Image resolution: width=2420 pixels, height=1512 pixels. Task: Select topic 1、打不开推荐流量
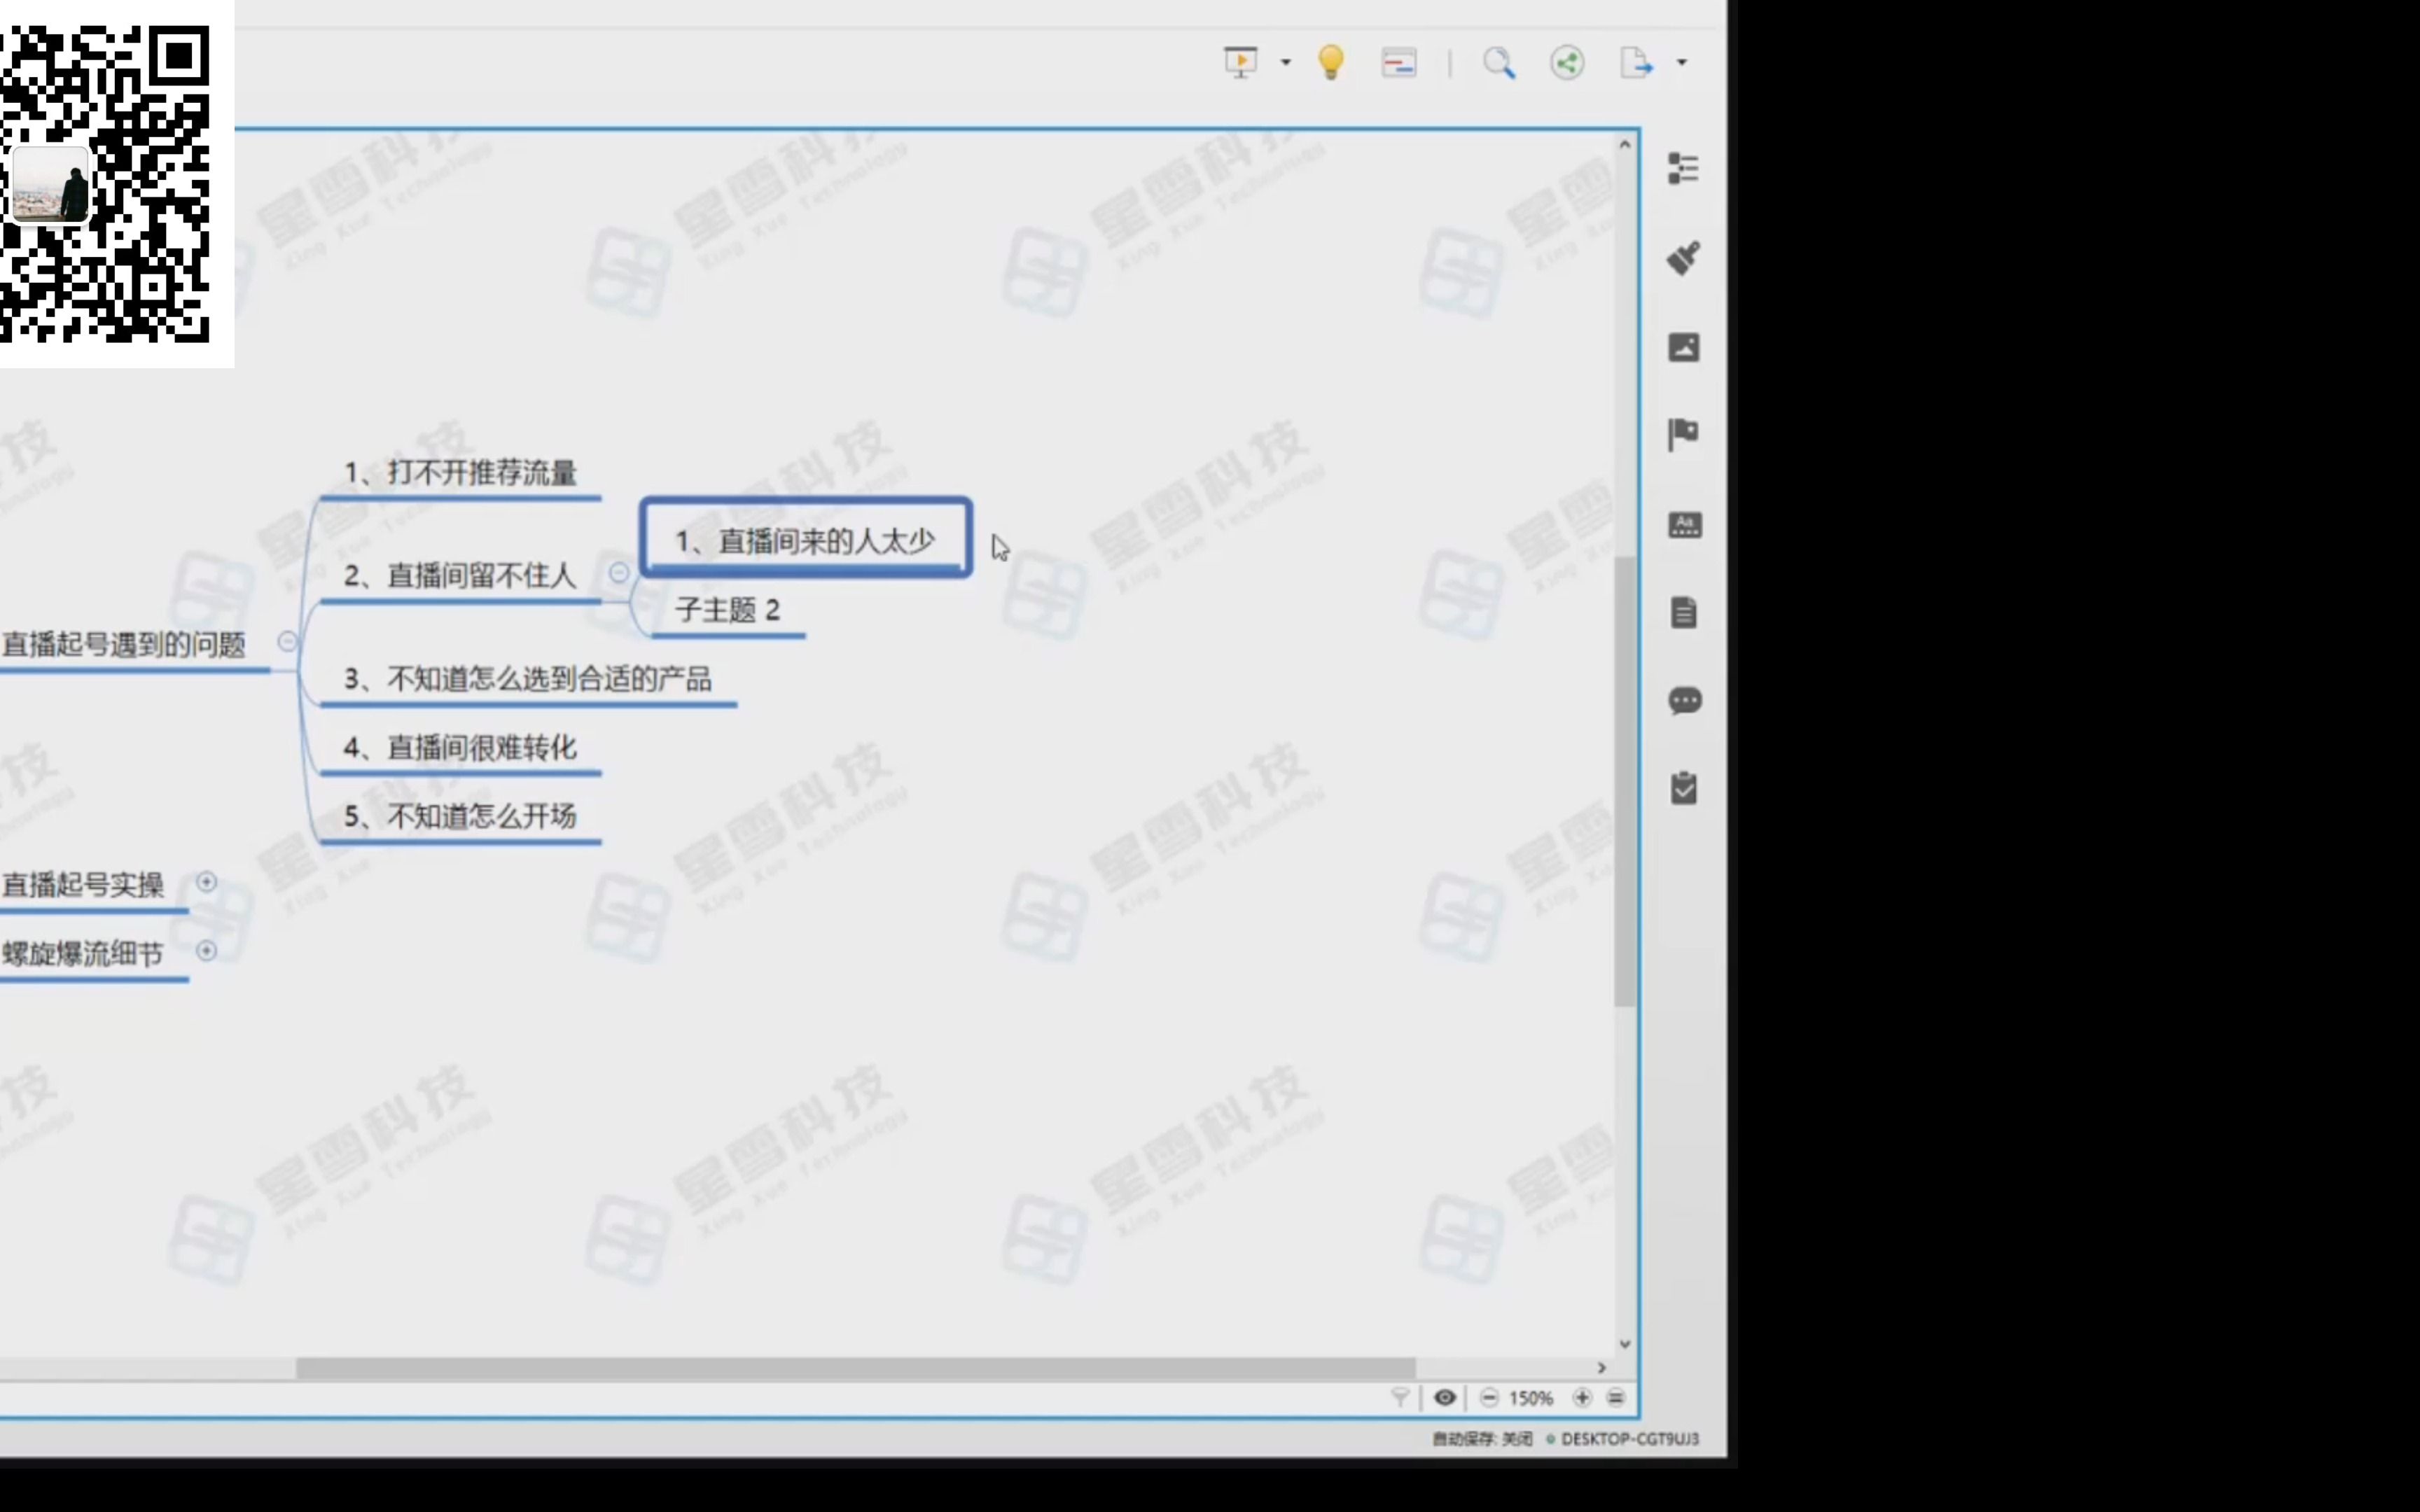pyautogui.click(x=461, y=472)
